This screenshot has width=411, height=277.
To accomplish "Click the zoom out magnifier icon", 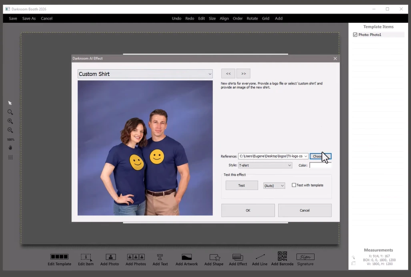I will [x=10, y=130].
